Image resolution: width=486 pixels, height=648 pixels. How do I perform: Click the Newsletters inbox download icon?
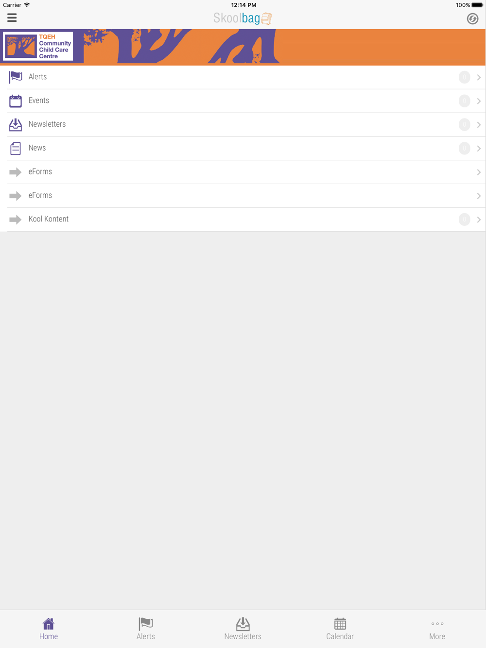(16, 125)
